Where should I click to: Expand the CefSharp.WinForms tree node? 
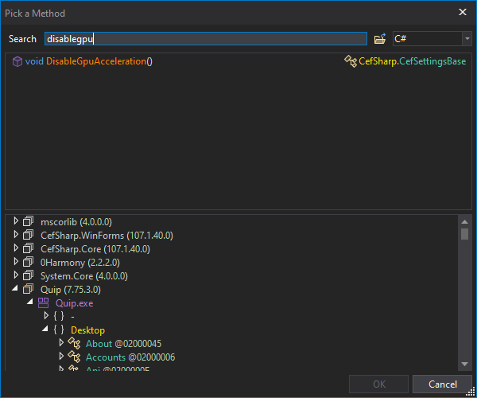point(16,235)
